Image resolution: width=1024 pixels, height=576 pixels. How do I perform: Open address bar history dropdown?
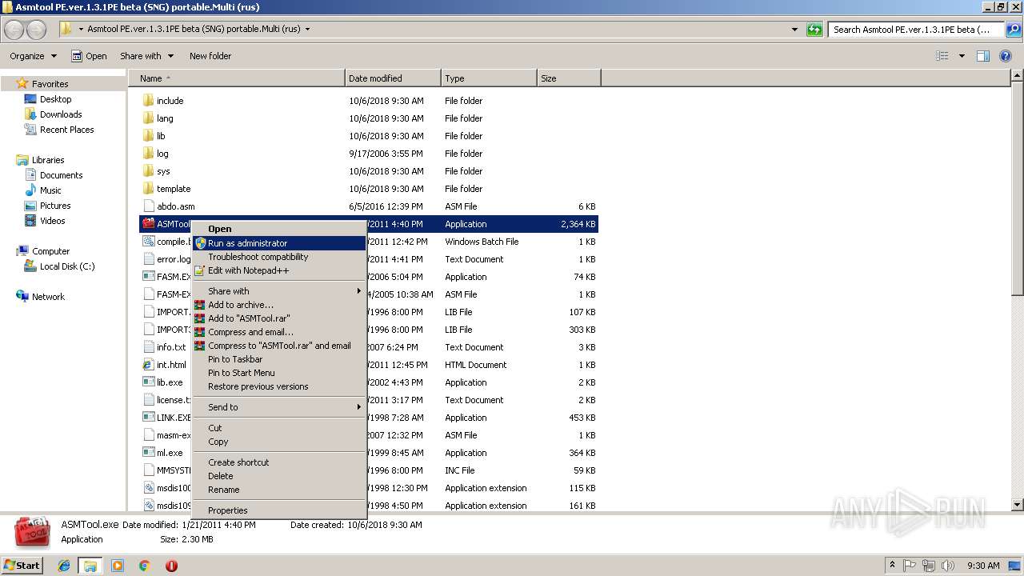coord(794,30)
